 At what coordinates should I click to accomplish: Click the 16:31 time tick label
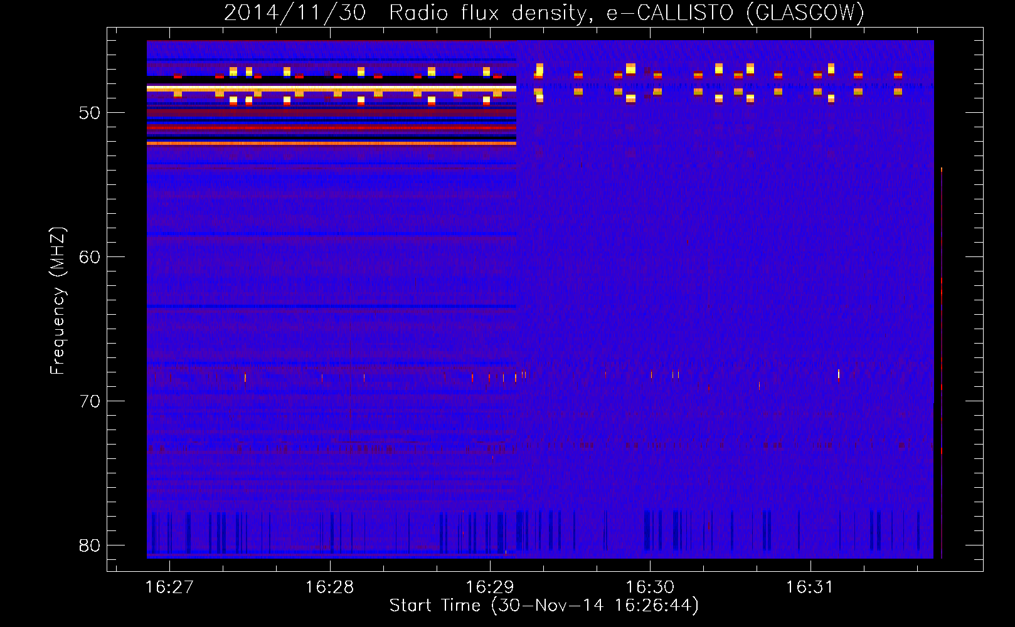810,587
